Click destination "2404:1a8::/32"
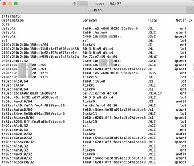 [x=15, y=61]
